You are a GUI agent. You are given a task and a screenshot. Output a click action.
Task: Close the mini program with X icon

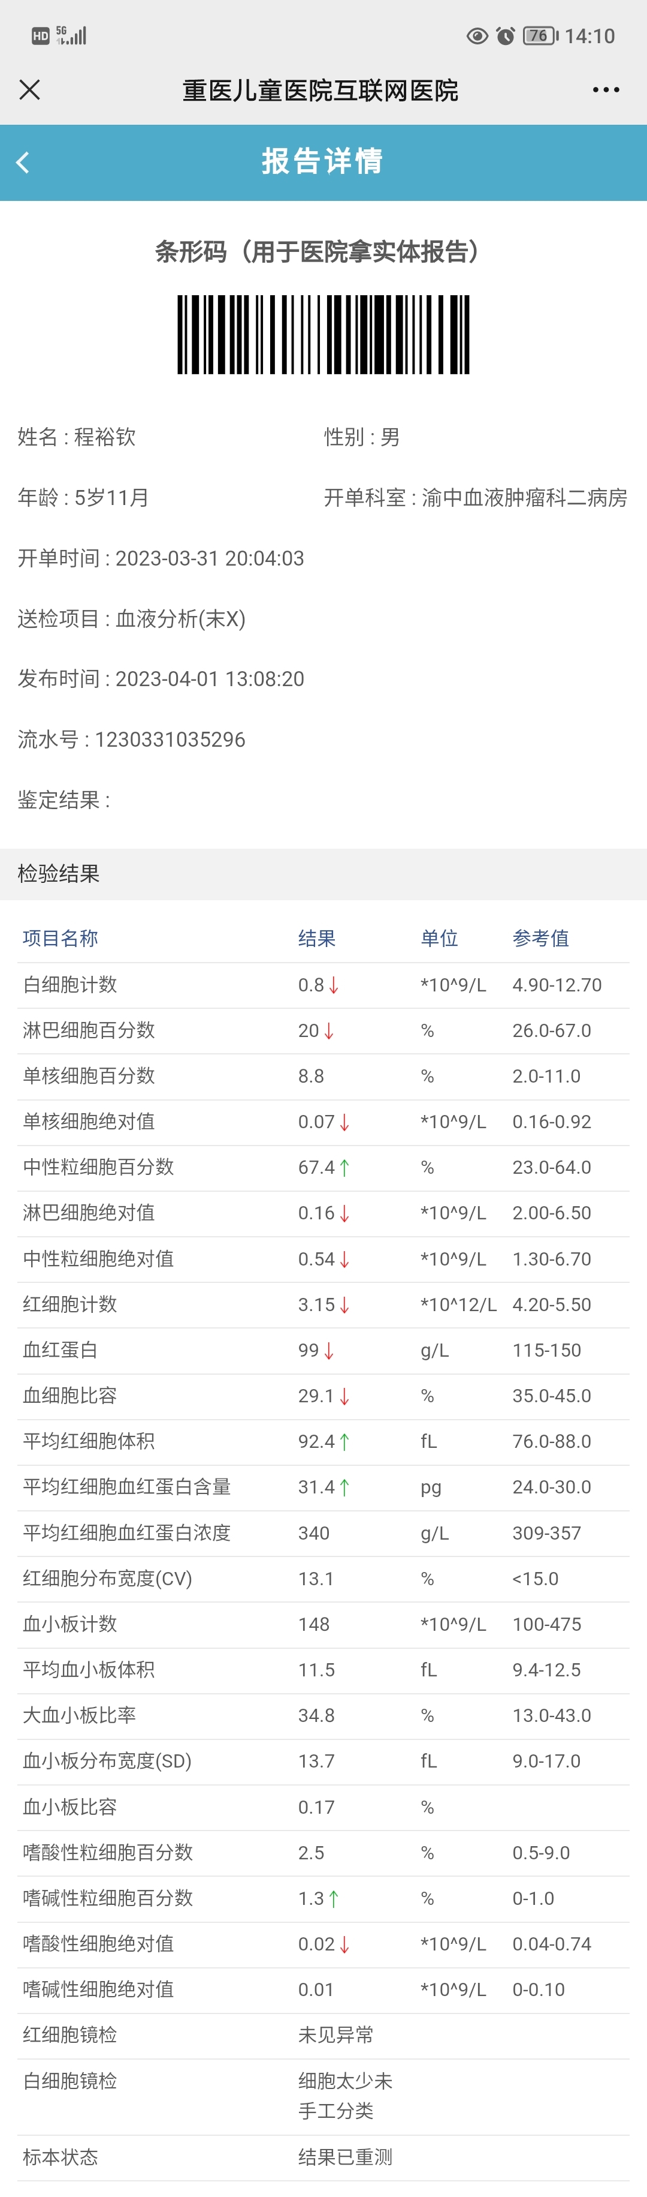click(x=30, y=89)
